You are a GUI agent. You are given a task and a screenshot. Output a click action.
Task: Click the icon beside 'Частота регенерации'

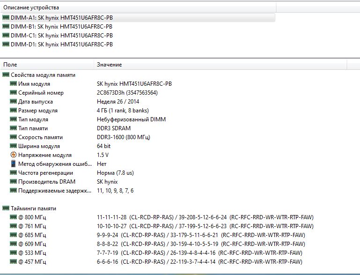pos(13,172)
